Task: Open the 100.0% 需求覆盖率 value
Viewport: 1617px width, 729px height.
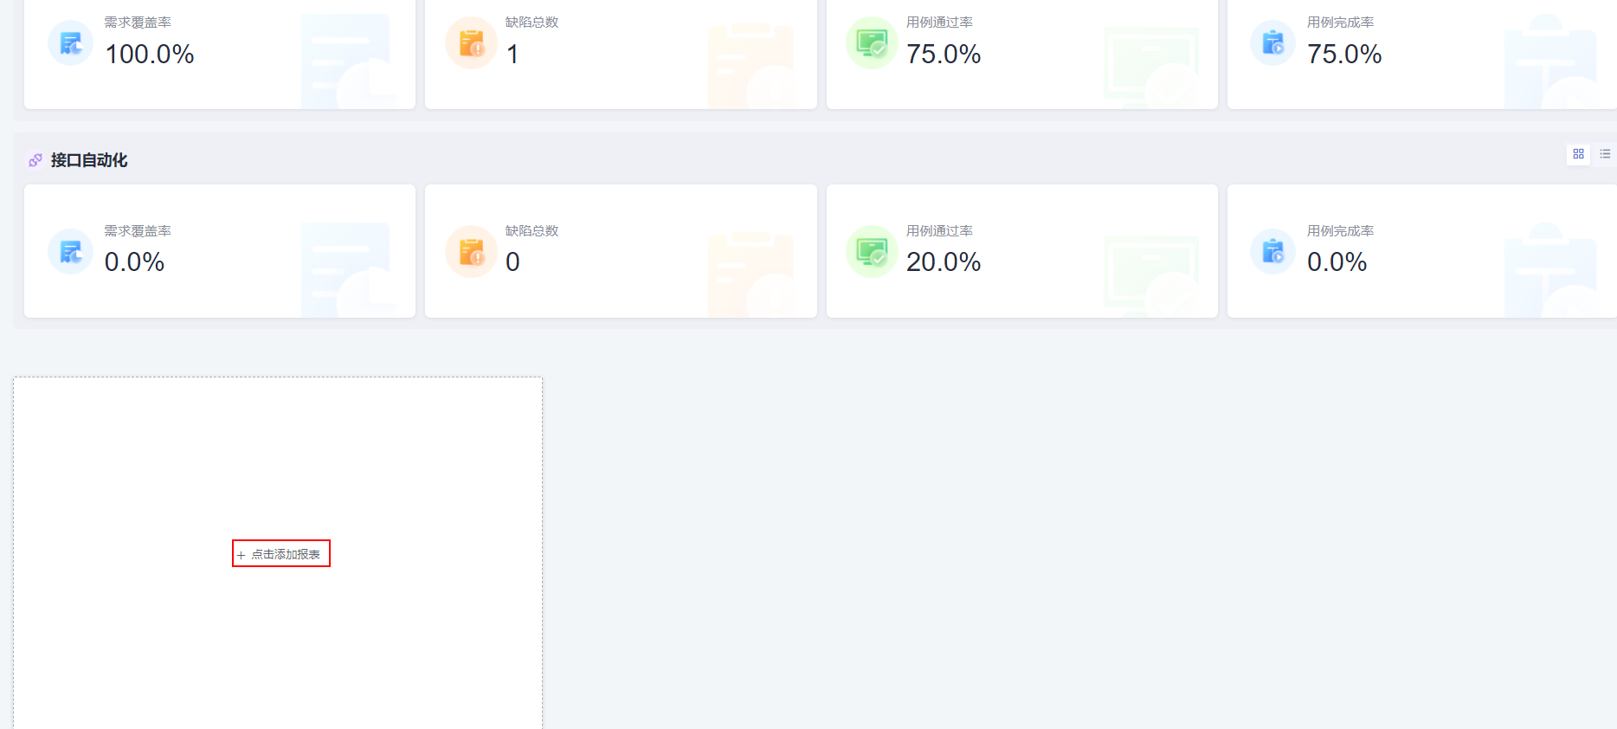Action: tap(149, 55)
